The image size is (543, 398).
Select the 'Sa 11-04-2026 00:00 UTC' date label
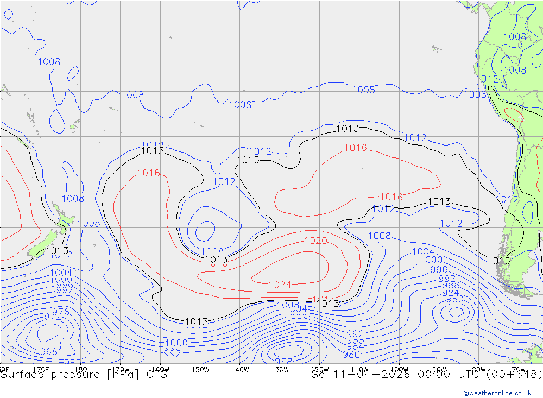[x=395, y=375]
